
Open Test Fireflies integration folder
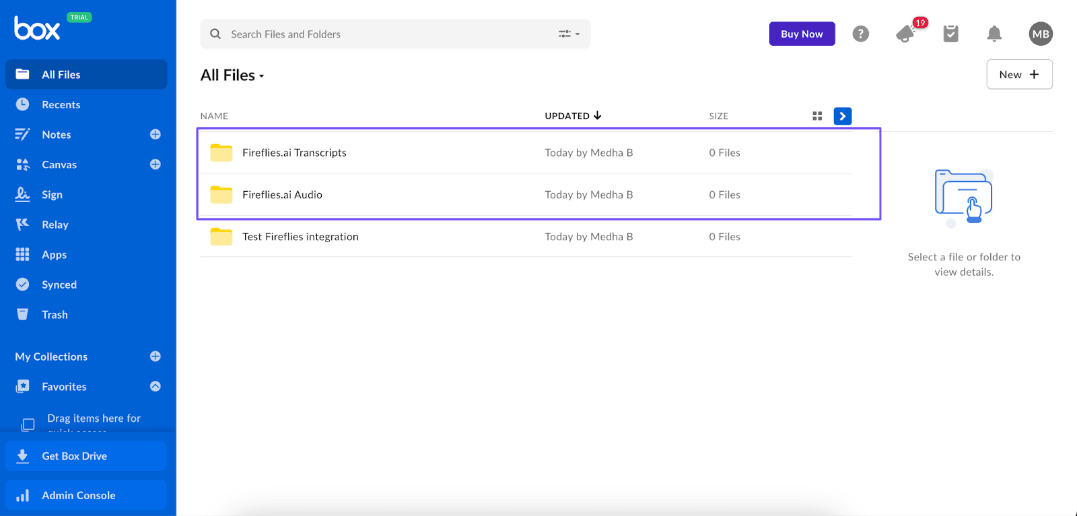(300, 237)
